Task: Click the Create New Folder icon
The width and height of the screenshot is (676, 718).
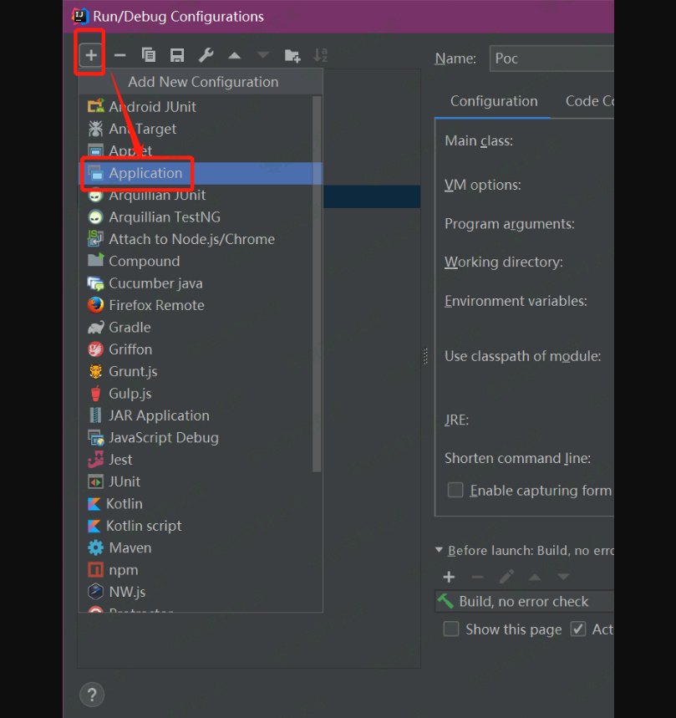Action: coord(292,55)
